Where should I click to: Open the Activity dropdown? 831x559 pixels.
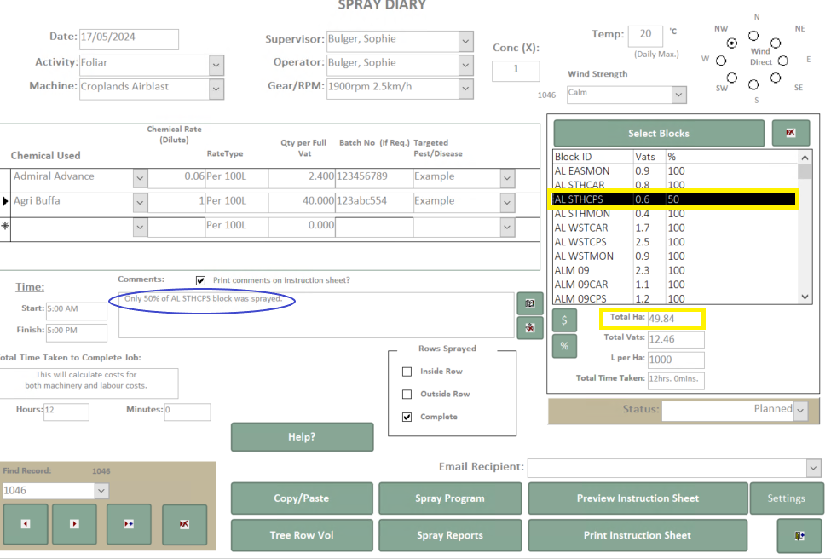coord(216,65)
